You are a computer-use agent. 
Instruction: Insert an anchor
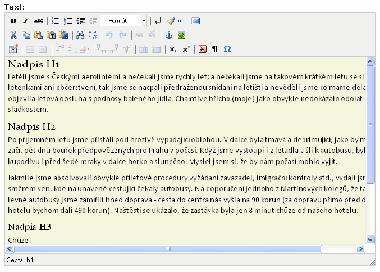click(x=169, y=35)
